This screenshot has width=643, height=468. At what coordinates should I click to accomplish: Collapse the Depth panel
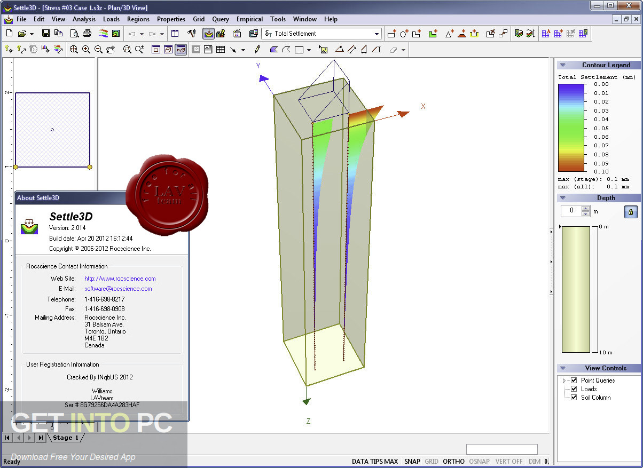563,198
